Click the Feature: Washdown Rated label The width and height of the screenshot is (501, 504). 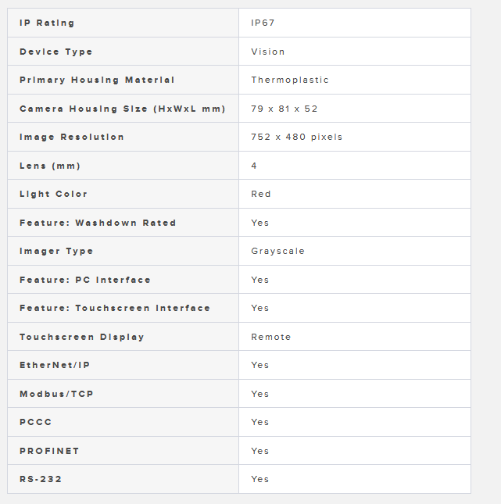coord(98,223)
